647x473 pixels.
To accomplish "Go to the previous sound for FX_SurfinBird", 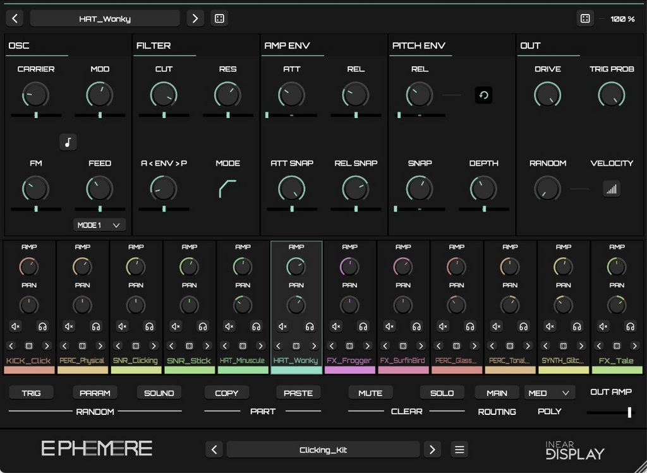I will 385,345.
